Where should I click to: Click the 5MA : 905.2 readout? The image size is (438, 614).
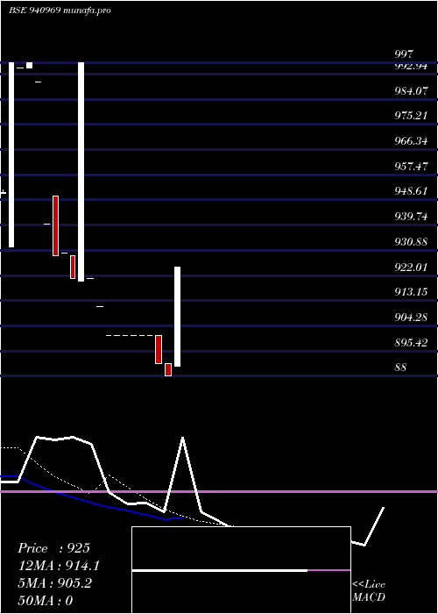(x=54, y=583)
